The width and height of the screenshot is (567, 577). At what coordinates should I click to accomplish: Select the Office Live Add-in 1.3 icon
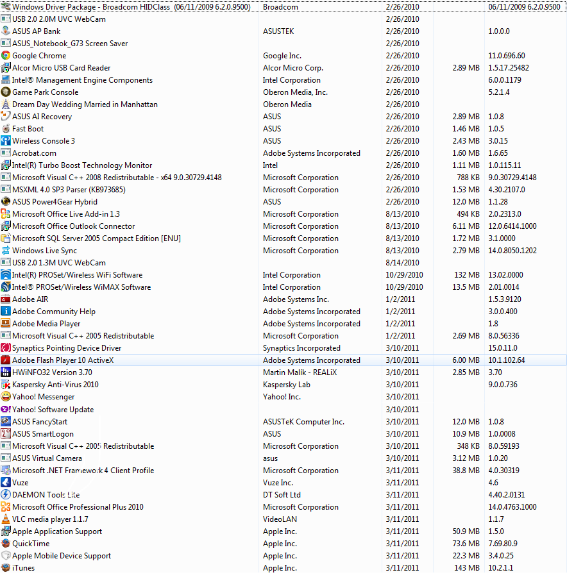tap(6, 213)
